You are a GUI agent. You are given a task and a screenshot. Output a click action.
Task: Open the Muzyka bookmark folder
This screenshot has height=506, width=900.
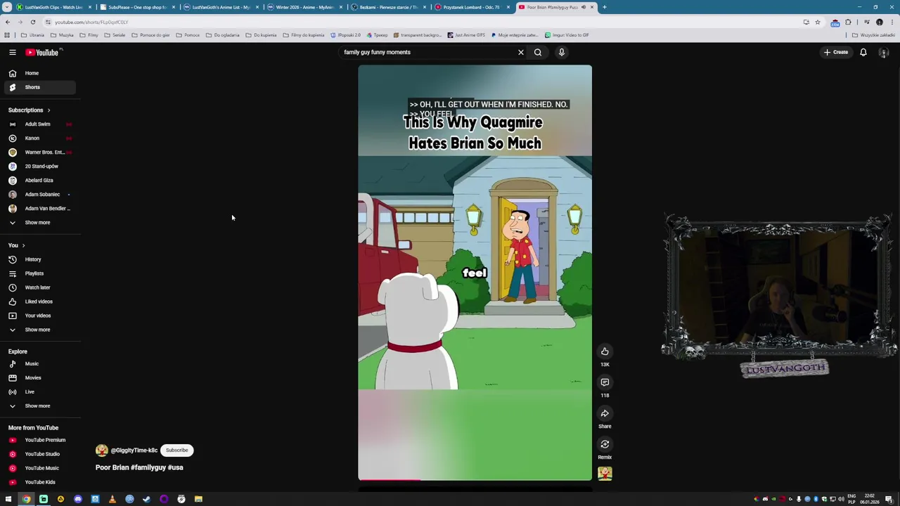pos(63,35)
